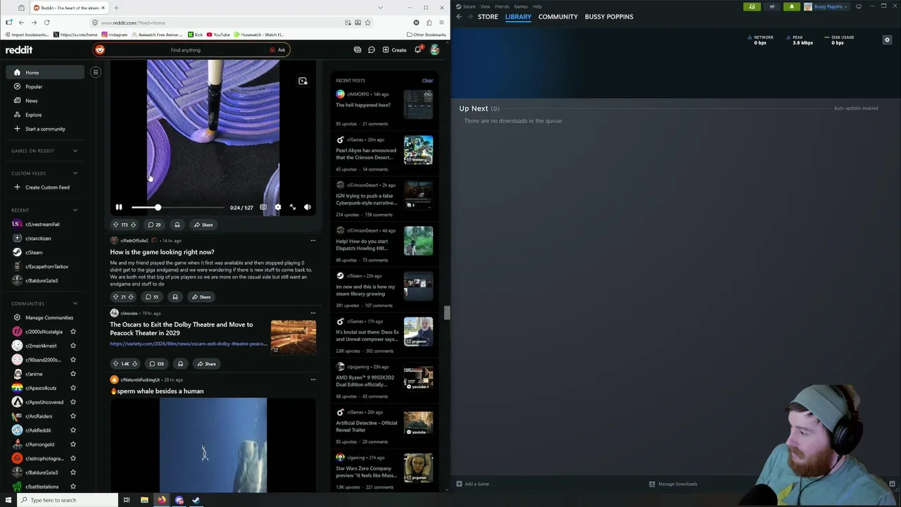
Task: Open Reddit user avatar menu
Action: coord(435,50)
